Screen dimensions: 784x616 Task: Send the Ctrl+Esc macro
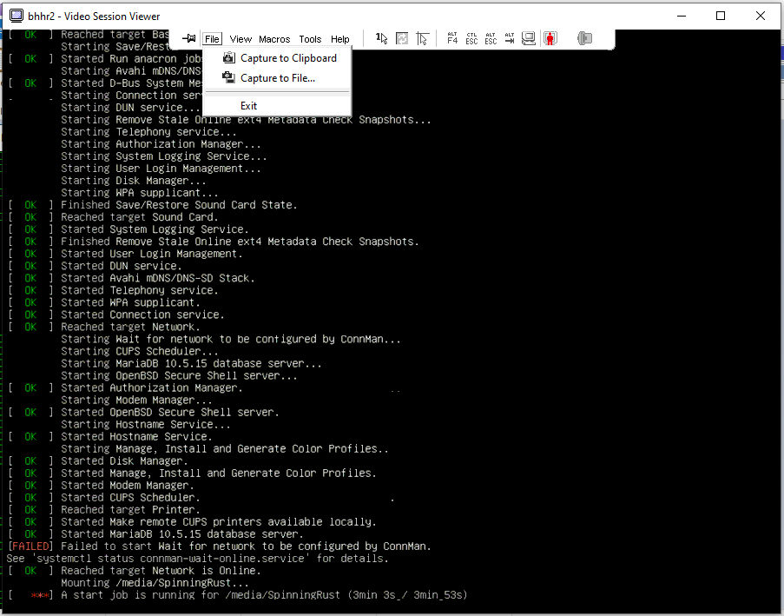(471, 38)
